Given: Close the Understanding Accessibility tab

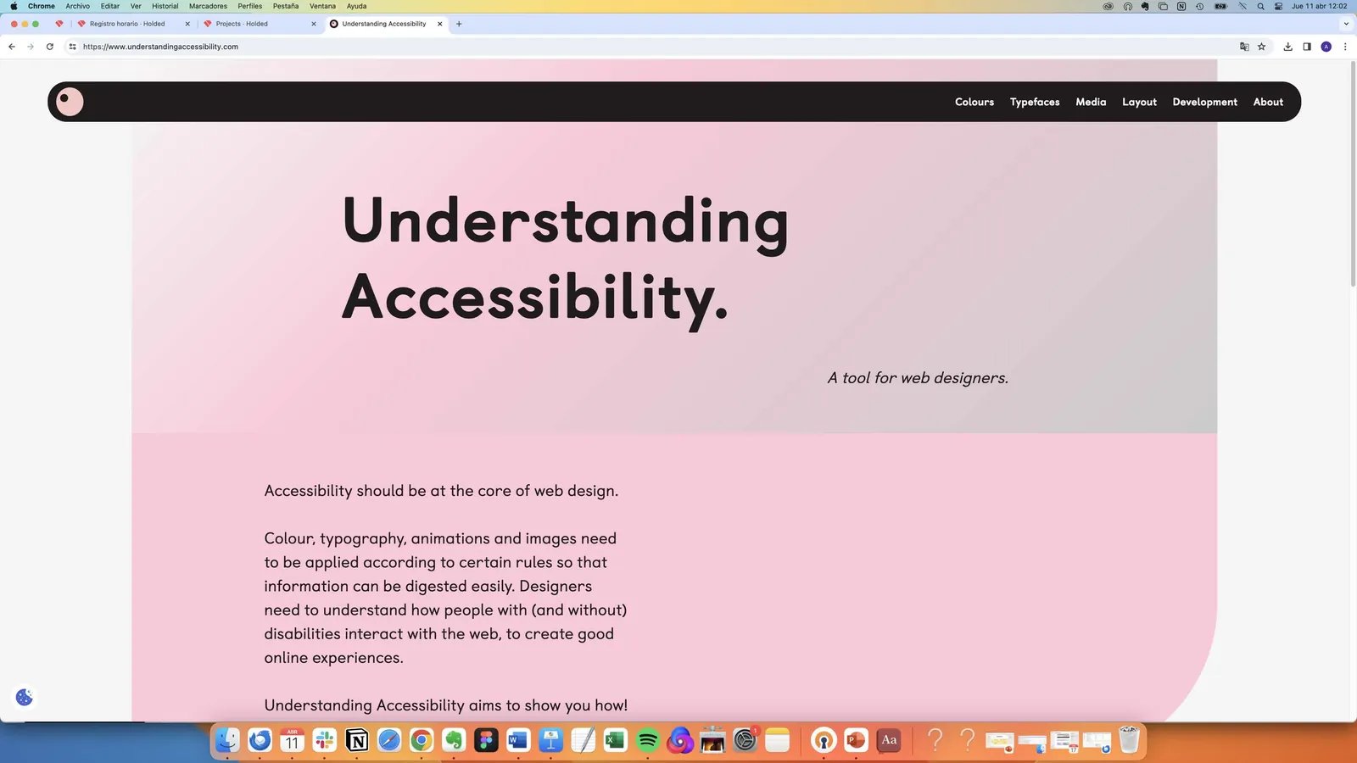Looking at the screenshot, I should (x=440, y=24).
